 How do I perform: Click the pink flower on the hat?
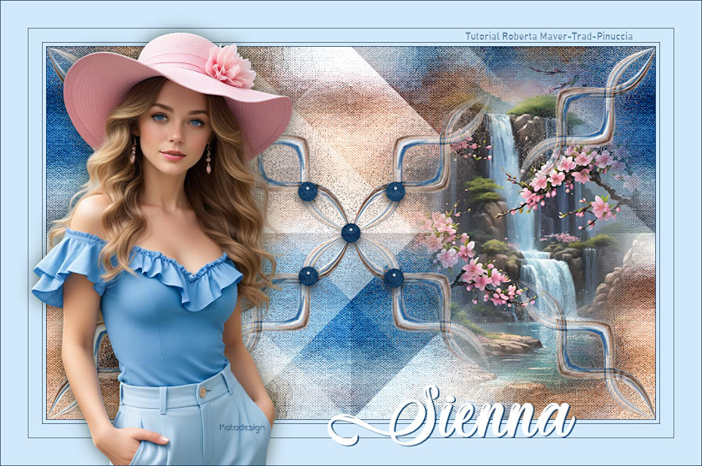229,66
